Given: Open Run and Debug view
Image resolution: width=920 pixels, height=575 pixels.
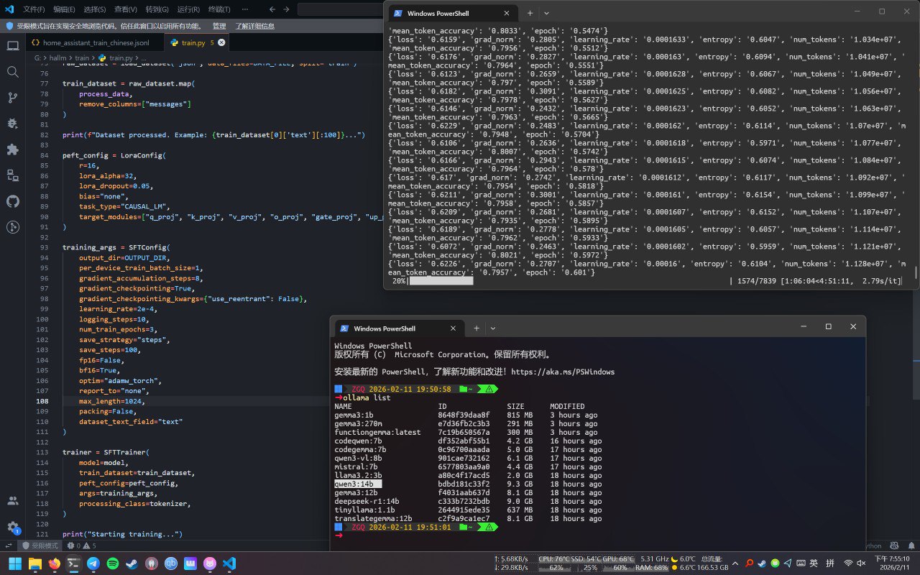Looking at the screenshot, I should pos(13,124).
